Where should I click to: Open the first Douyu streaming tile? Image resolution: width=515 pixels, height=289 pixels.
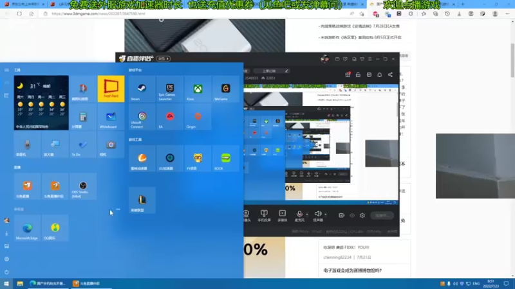(27, 186)
